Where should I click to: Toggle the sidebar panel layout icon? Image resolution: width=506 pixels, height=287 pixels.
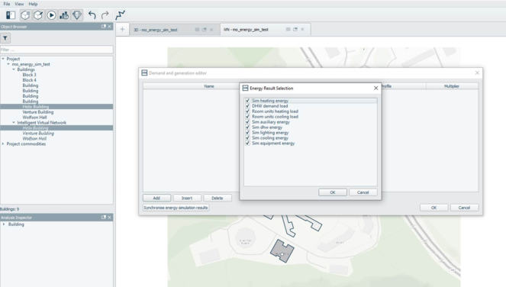pos(11,15)
